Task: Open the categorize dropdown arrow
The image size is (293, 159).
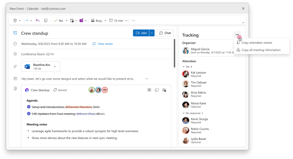Action: tap(85, 21)
